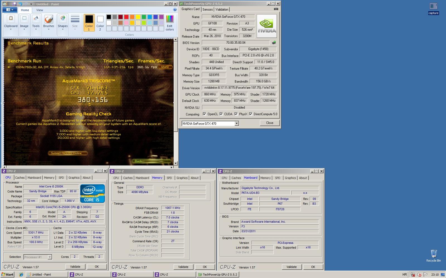Select the Color 1 swatch in Paint
This screenshot has width=446, height=278.
click(89, 23)
